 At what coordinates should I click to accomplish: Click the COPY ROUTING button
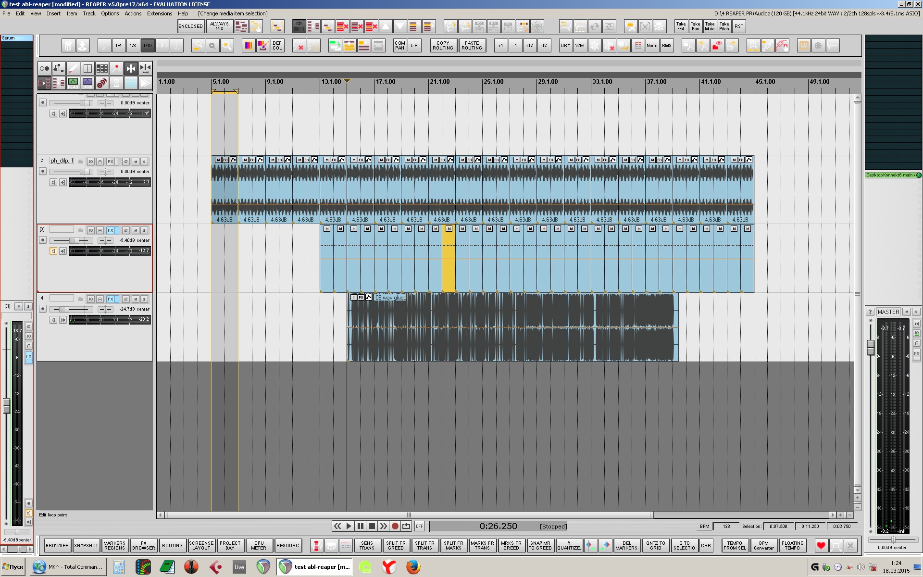[x=442, y=46]
